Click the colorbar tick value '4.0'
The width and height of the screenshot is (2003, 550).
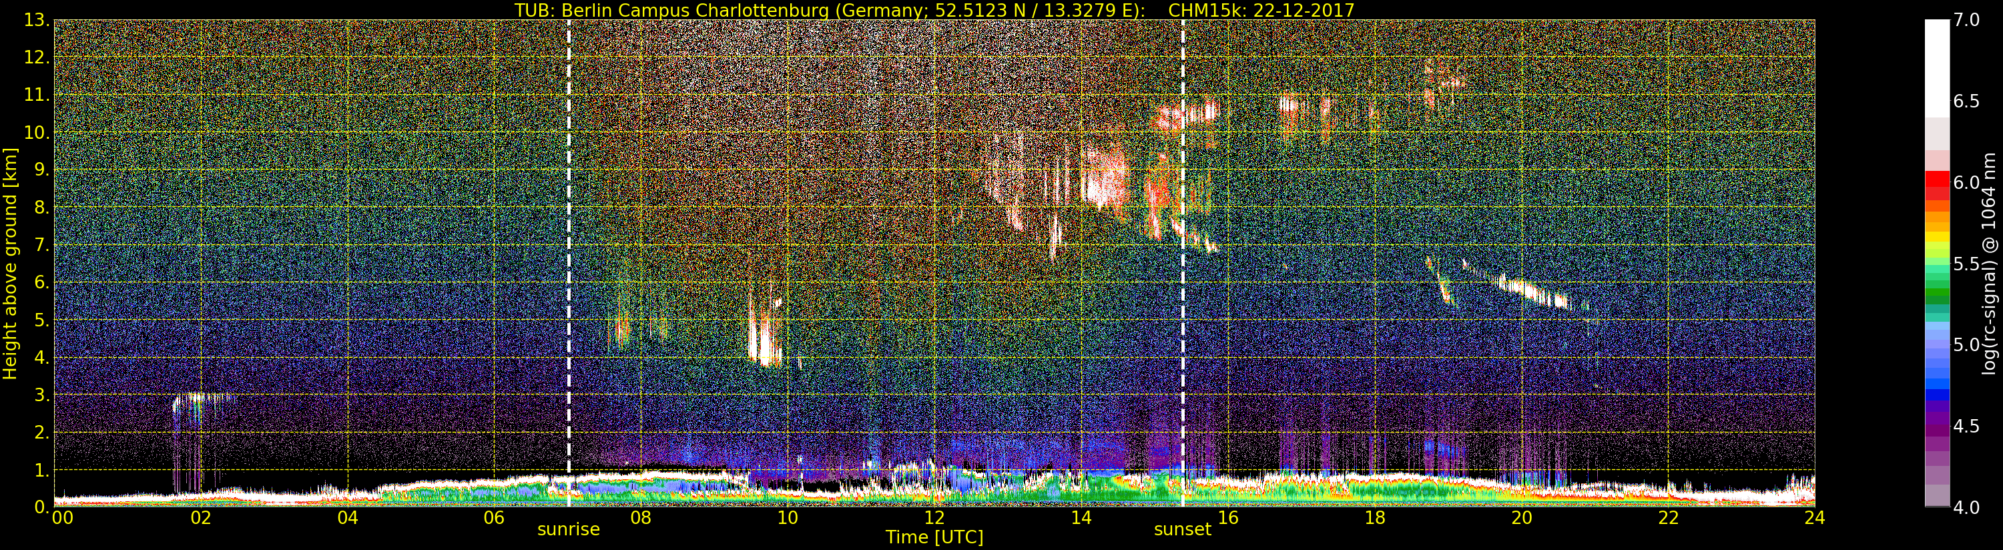click(1966, 507)
